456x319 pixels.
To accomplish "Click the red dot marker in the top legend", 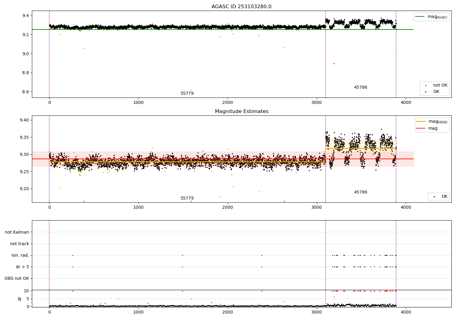I will tap(426, 86).
